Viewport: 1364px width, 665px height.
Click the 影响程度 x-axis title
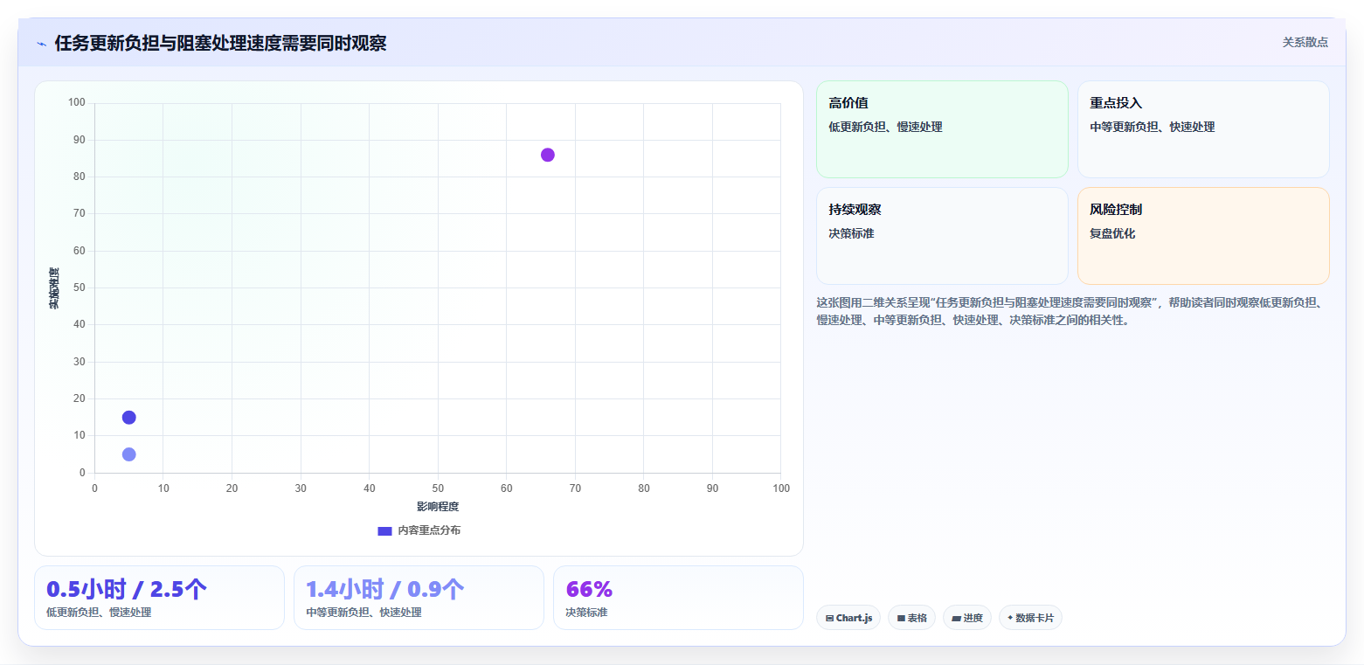tap(438, 507)
